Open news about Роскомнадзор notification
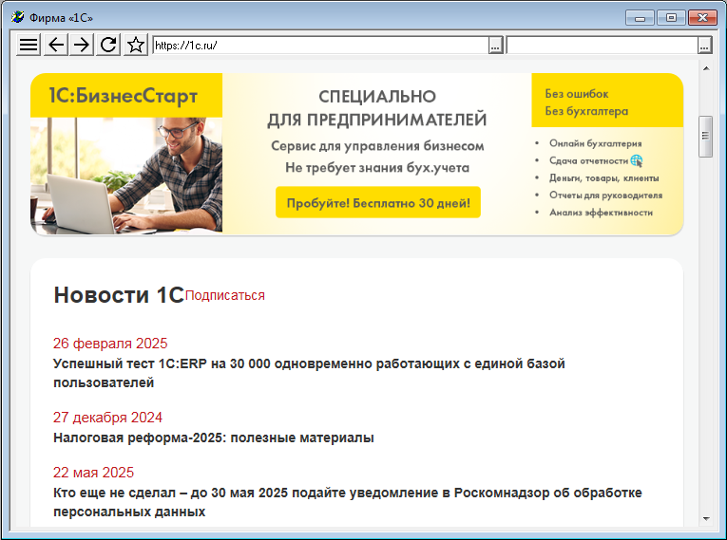This screenshot has height=540, width=727. [x=348, y=502]
